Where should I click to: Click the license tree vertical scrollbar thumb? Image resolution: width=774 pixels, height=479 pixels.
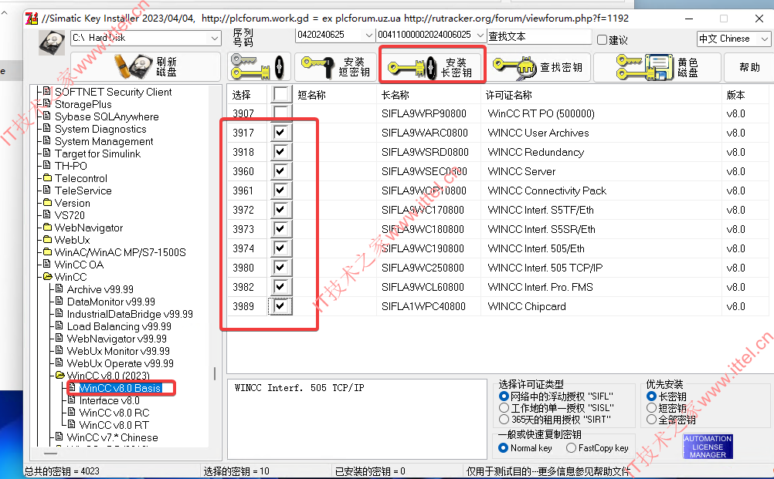(214, 373)
